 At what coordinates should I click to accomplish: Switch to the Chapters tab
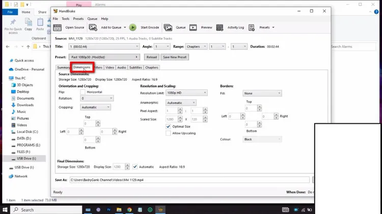(x=152, y=67)
